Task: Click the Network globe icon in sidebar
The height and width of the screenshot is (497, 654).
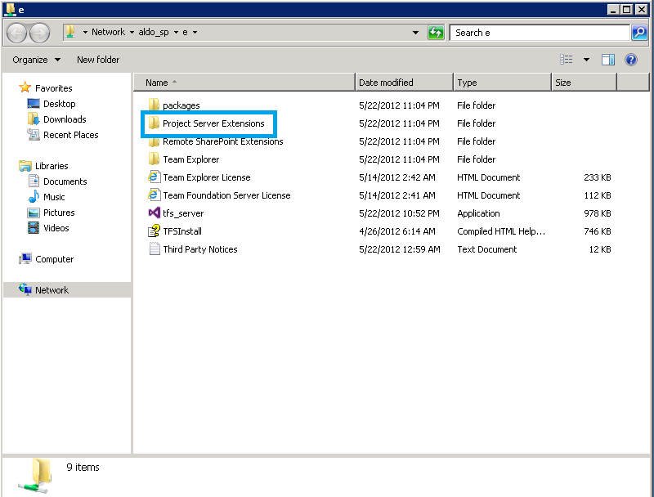Action: (x=25, y=289)
